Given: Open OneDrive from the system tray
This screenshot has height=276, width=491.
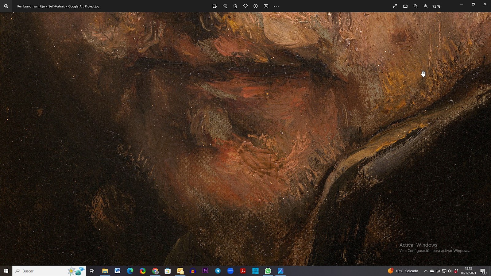Looking at the screenshot, I should [432, 271].
